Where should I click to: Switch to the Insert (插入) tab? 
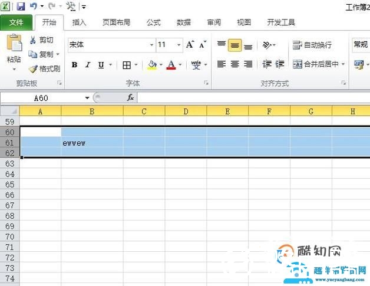pyautogui.click(x=79, y=22)
